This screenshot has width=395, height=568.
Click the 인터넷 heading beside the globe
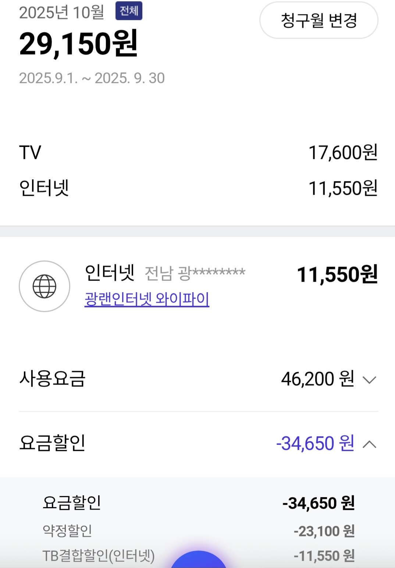pyautogui.click(x=110, y=273)
